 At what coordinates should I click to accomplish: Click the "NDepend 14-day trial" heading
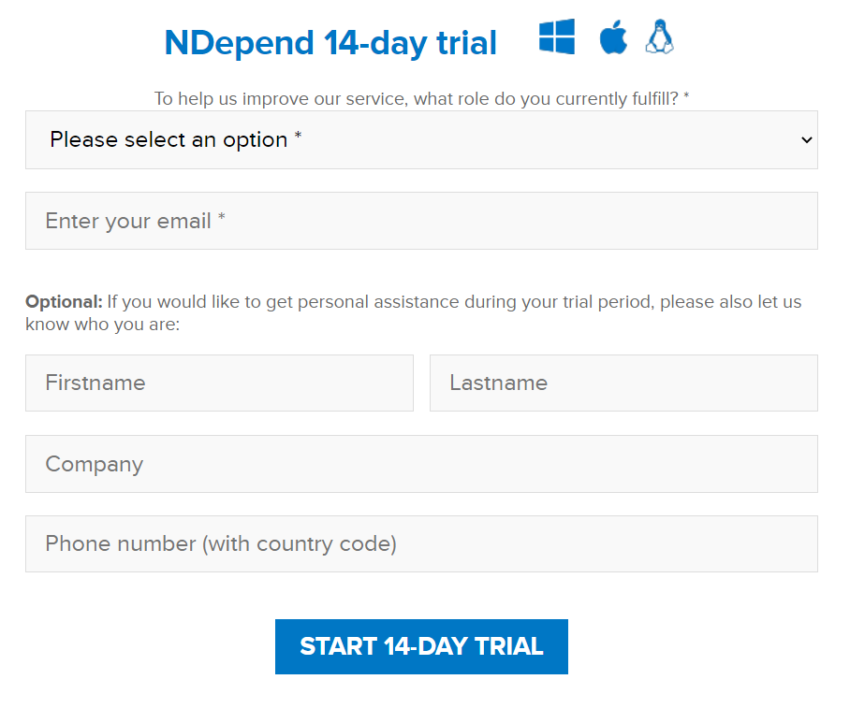point(330,43)
